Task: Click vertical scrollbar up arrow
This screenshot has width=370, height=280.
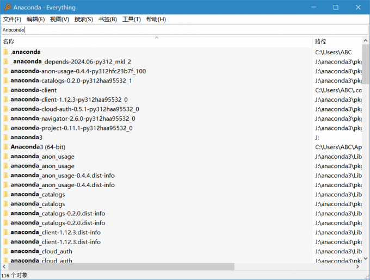Action: click(366, 41)
